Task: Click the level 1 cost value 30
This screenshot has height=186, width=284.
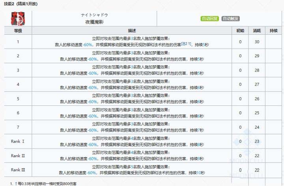Action: [x=256, y=42]
